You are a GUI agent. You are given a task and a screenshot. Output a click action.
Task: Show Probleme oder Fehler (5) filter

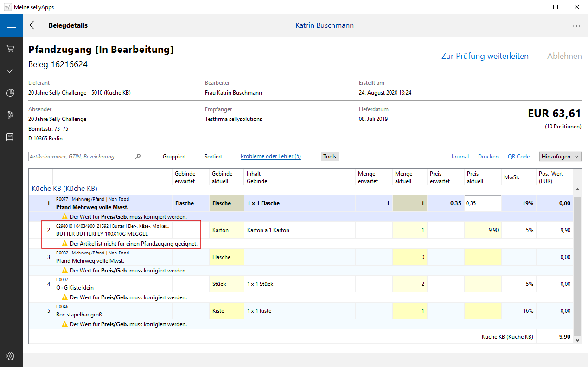point(271,157)
